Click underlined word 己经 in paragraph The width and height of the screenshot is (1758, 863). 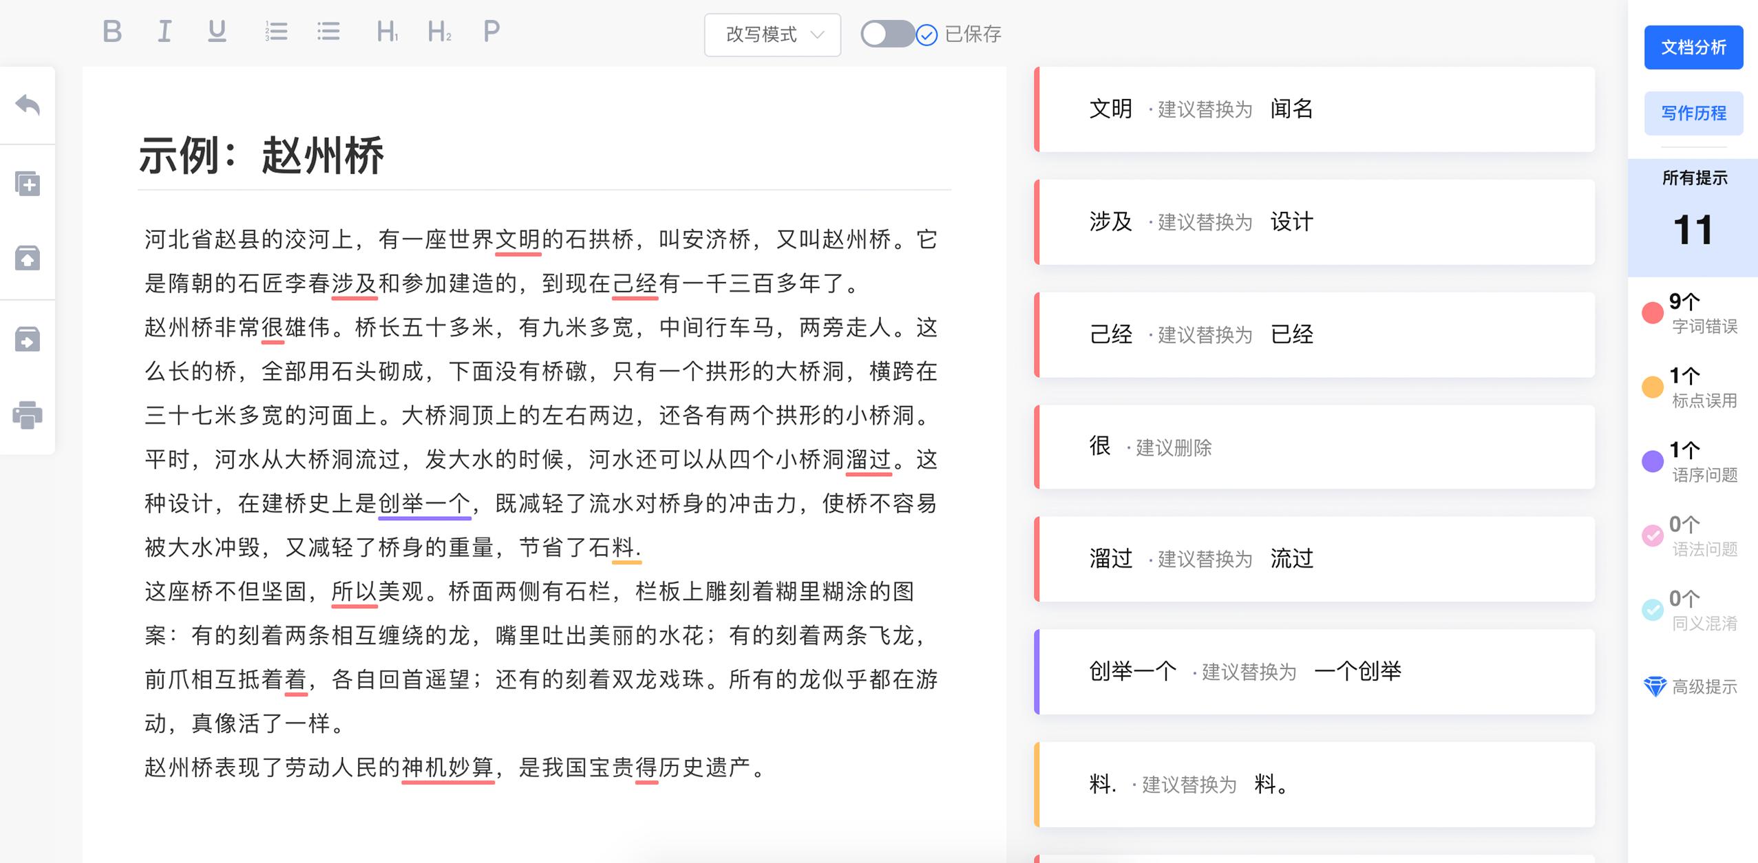point(635,284)
